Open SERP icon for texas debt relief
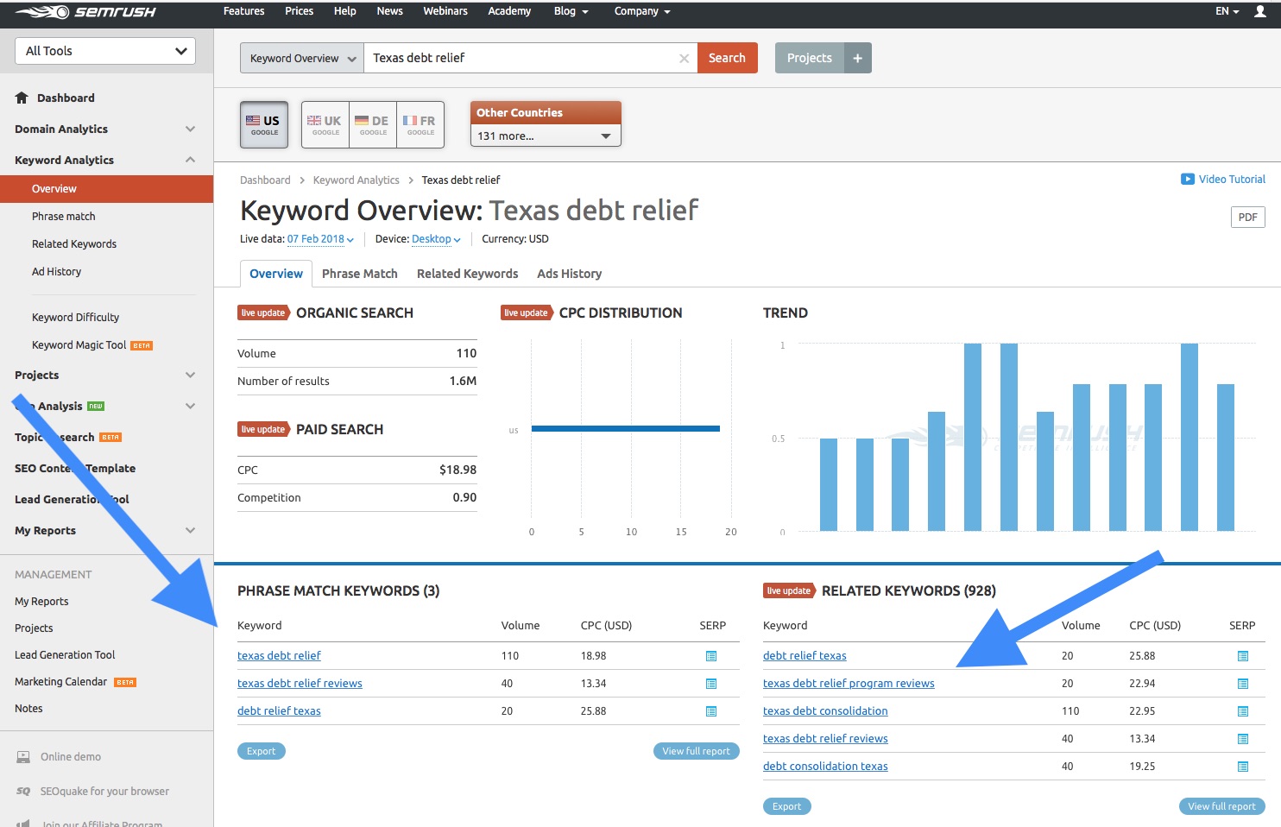Screen dimensions: 1281x827 711,656
